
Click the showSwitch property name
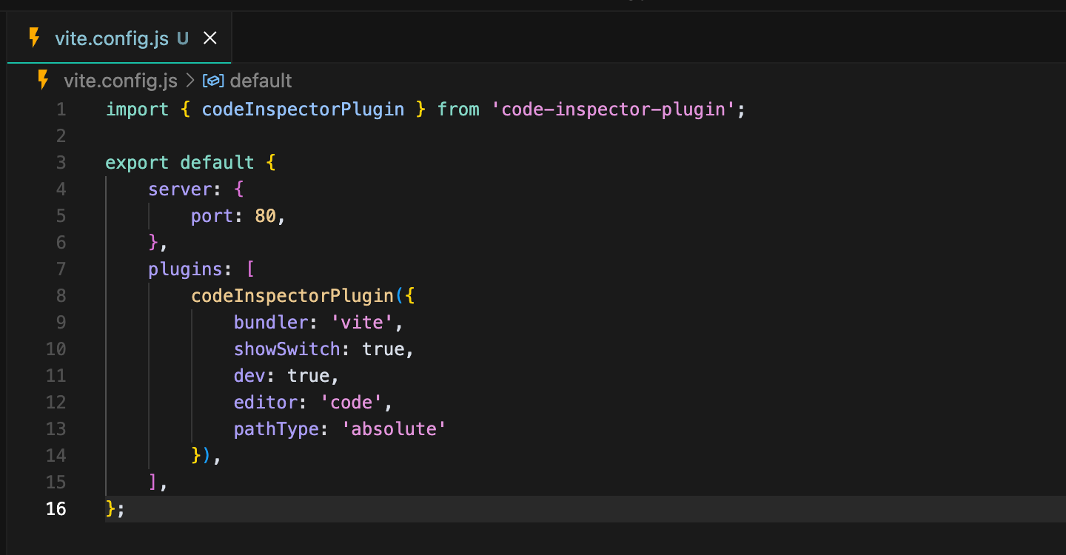tap(286, 349)
